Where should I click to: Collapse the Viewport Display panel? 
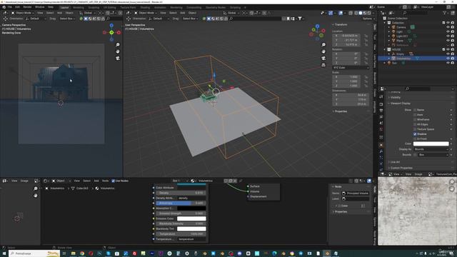pos(400,103)
